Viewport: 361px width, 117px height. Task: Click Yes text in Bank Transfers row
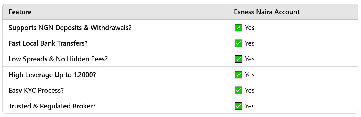[x=250, y=43]
